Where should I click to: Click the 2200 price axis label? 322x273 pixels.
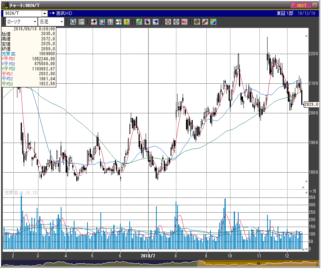[x=313, y=54]
